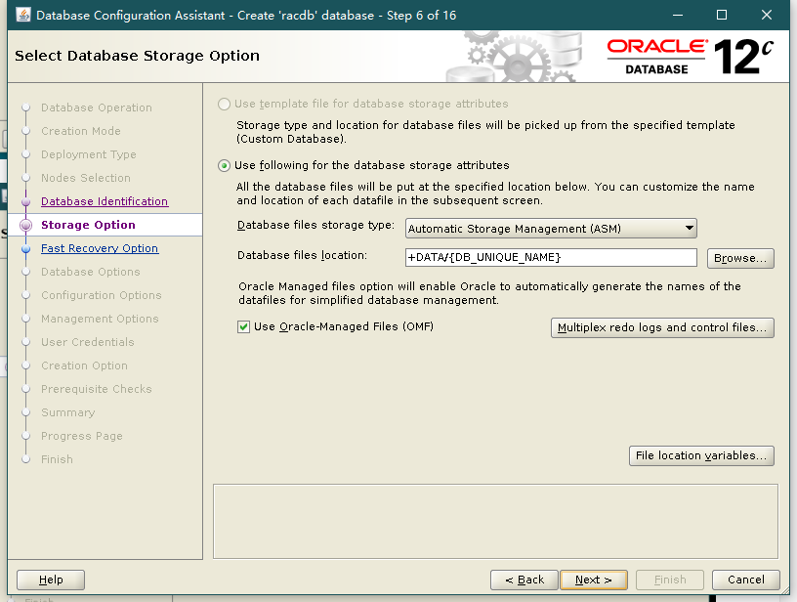The width and height of the screenshot is (797, 602).
Task: Click the Finish step label in sidebar
Action: [57, 459]
